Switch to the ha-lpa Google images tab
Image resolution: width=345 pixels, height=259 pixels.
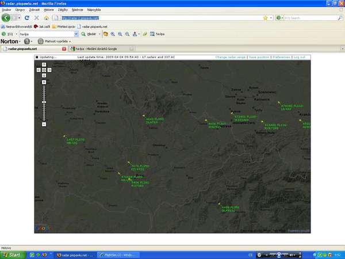[x=102, y=49]
